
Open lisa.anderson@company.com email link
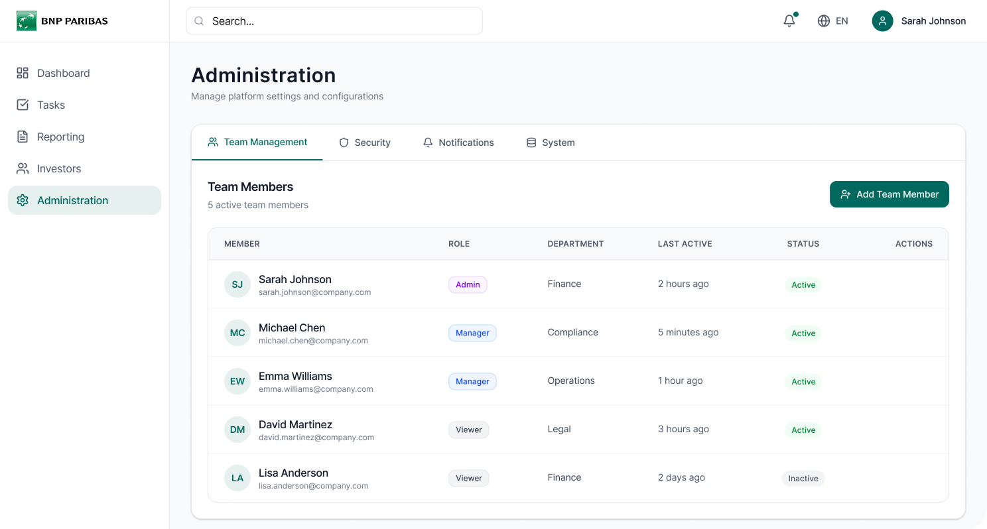(313, 485)
